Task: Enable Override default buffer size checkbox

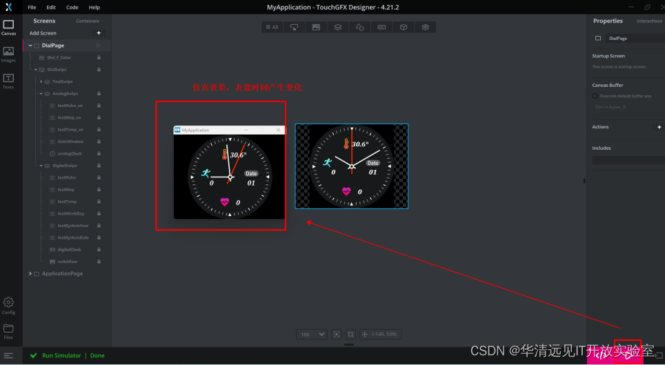Action: [x=595, y=96]
